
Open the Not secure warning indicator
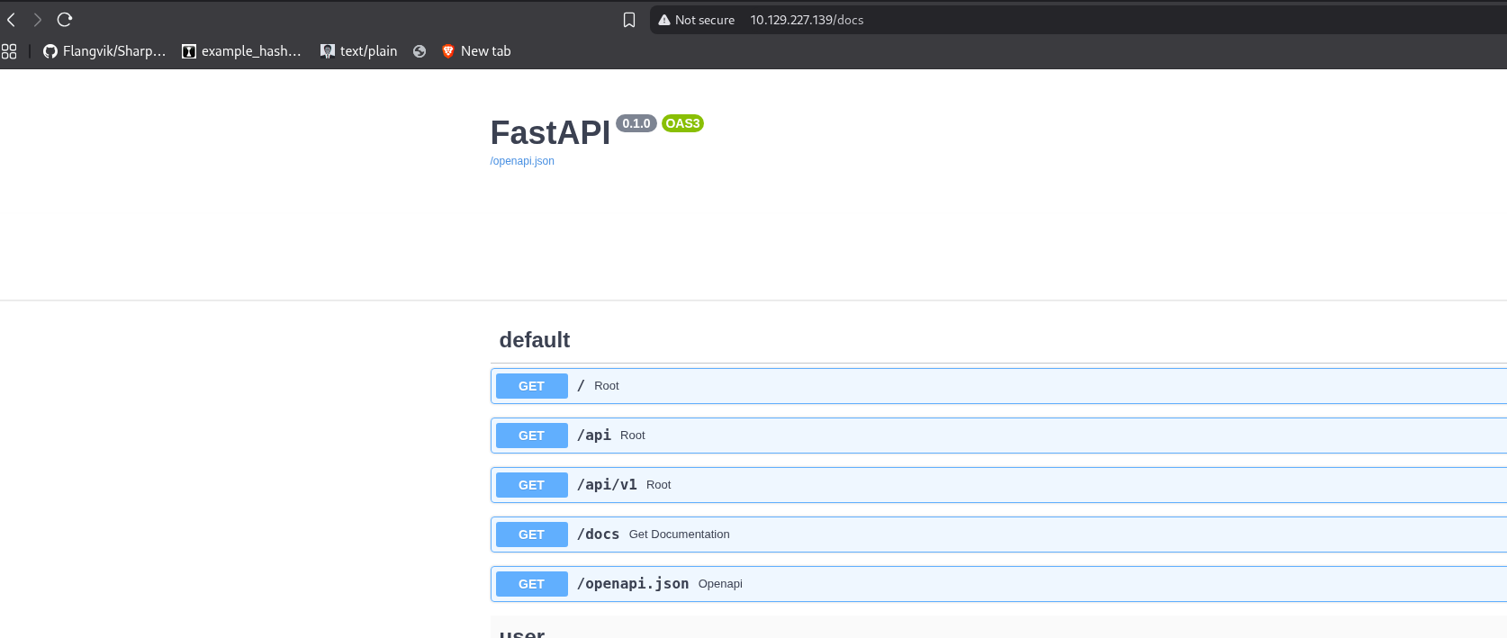tap(697, 20)
